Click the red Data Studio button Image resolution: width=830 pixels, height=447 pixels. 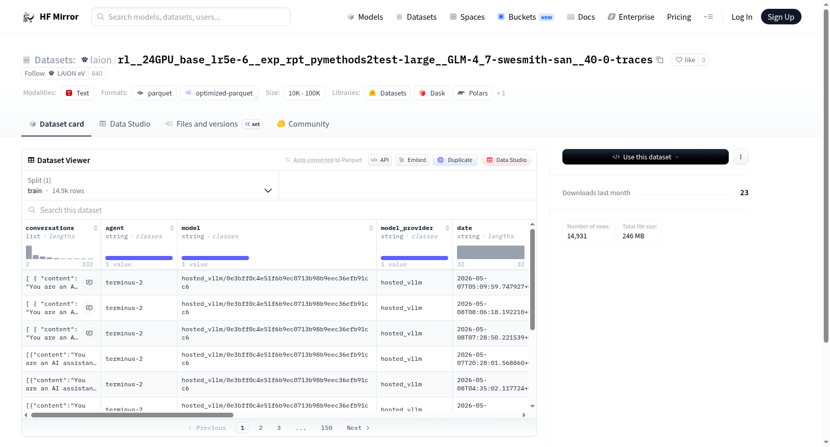(506, 160)
